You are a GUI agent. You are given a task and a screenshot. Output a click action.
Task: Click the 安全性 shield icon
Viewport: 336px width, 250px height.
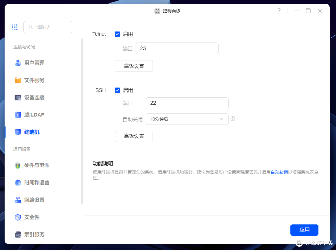[x=18, y=217]
